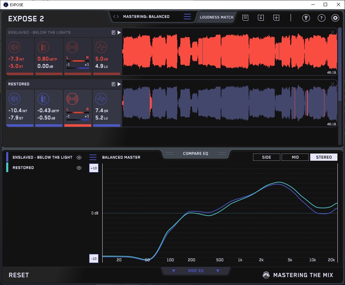
Task: Click the Reset button
Action: pyautogui.click(x=19, y=275)
